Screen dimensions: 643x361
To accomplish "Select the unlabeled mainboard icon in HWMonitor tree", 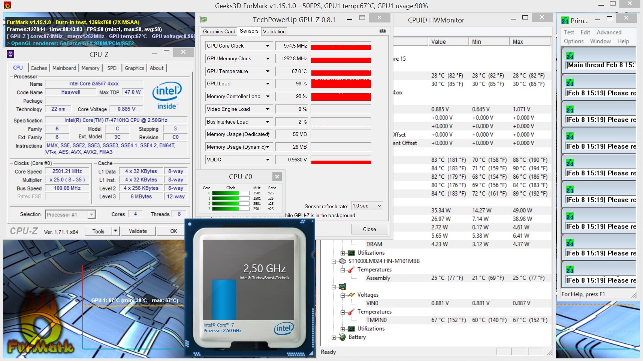I will click(342, 286).
